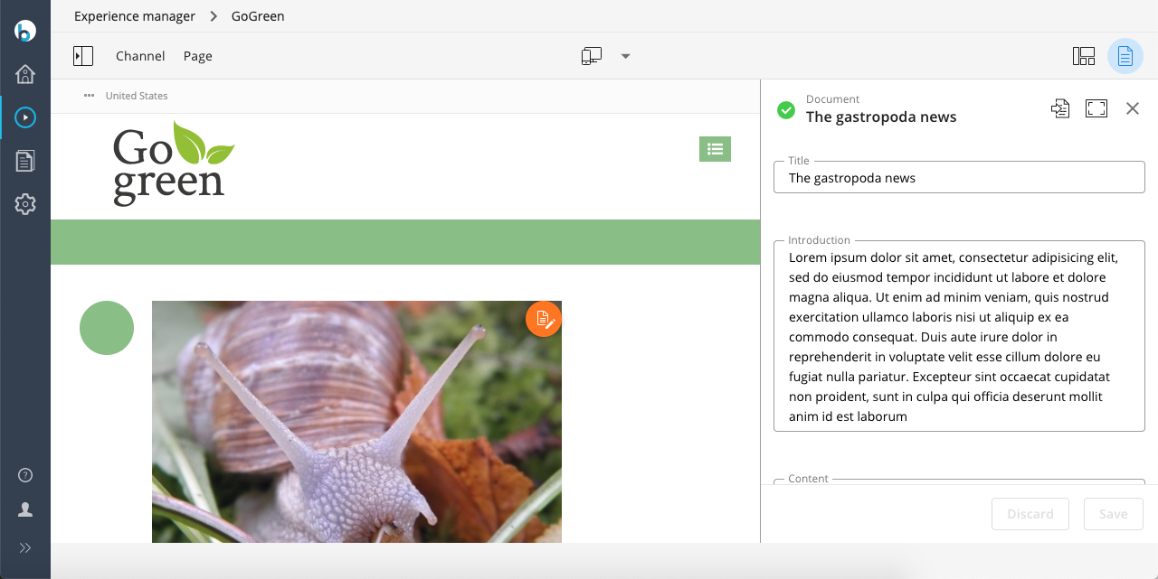Open the user account icon
The image size is (1158, 579).
coord(25,509)
